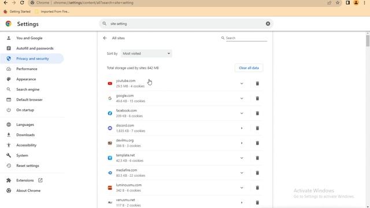370x208 pixels.
Task: Click the mediafire.com favicon
Action: [110, 173]
